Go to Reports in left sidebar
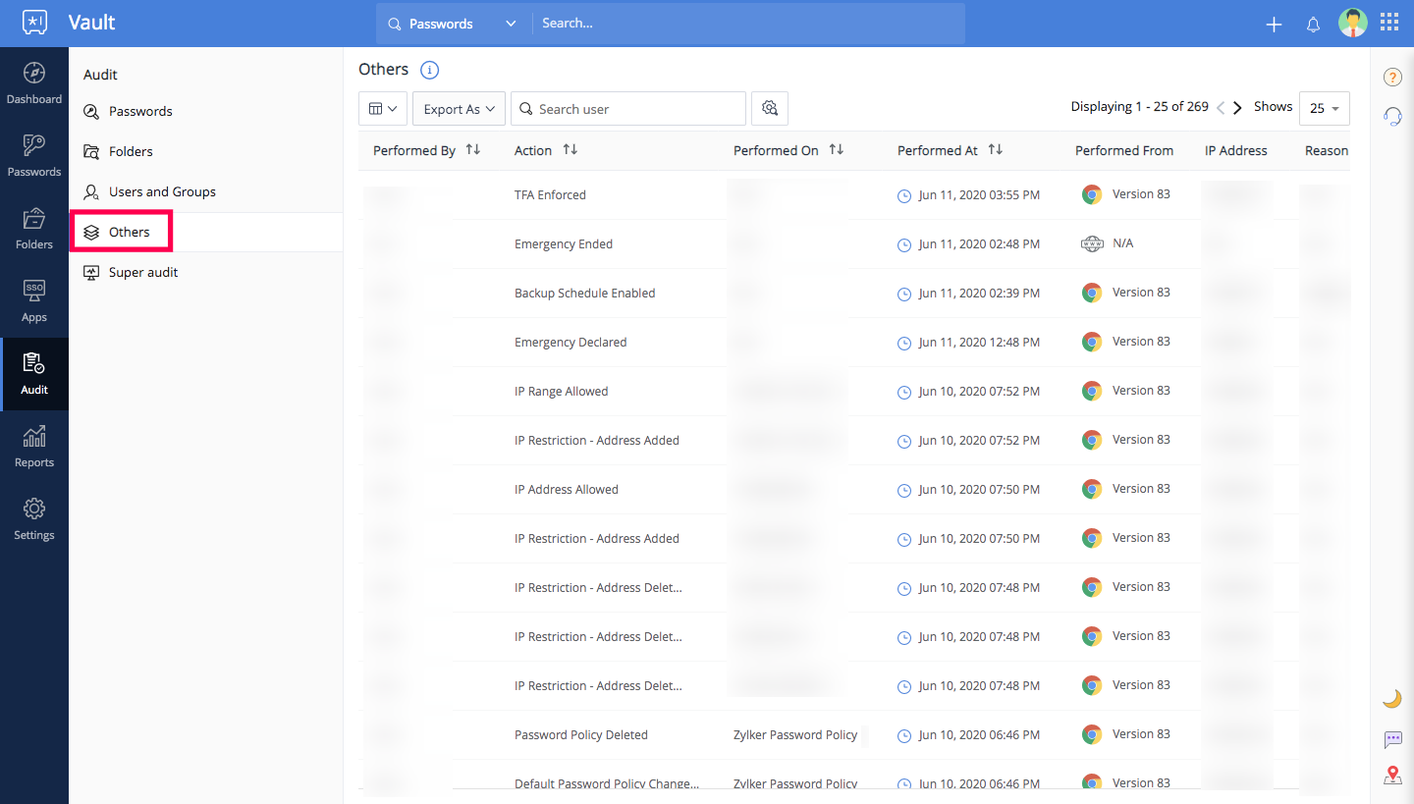The image size is (1414, 804). [34, 447]
